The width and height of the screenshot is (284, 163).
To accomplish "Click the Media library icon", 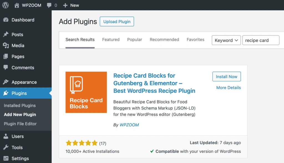I will tap(6, 45).
